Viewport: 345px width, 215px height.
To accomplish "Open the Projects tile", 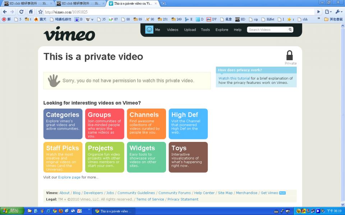I will [105, 157].
